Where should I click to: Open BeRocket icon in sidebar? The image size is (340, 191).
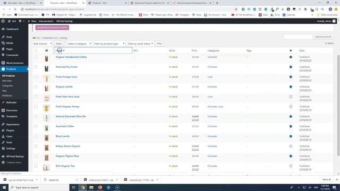[3, 102]
